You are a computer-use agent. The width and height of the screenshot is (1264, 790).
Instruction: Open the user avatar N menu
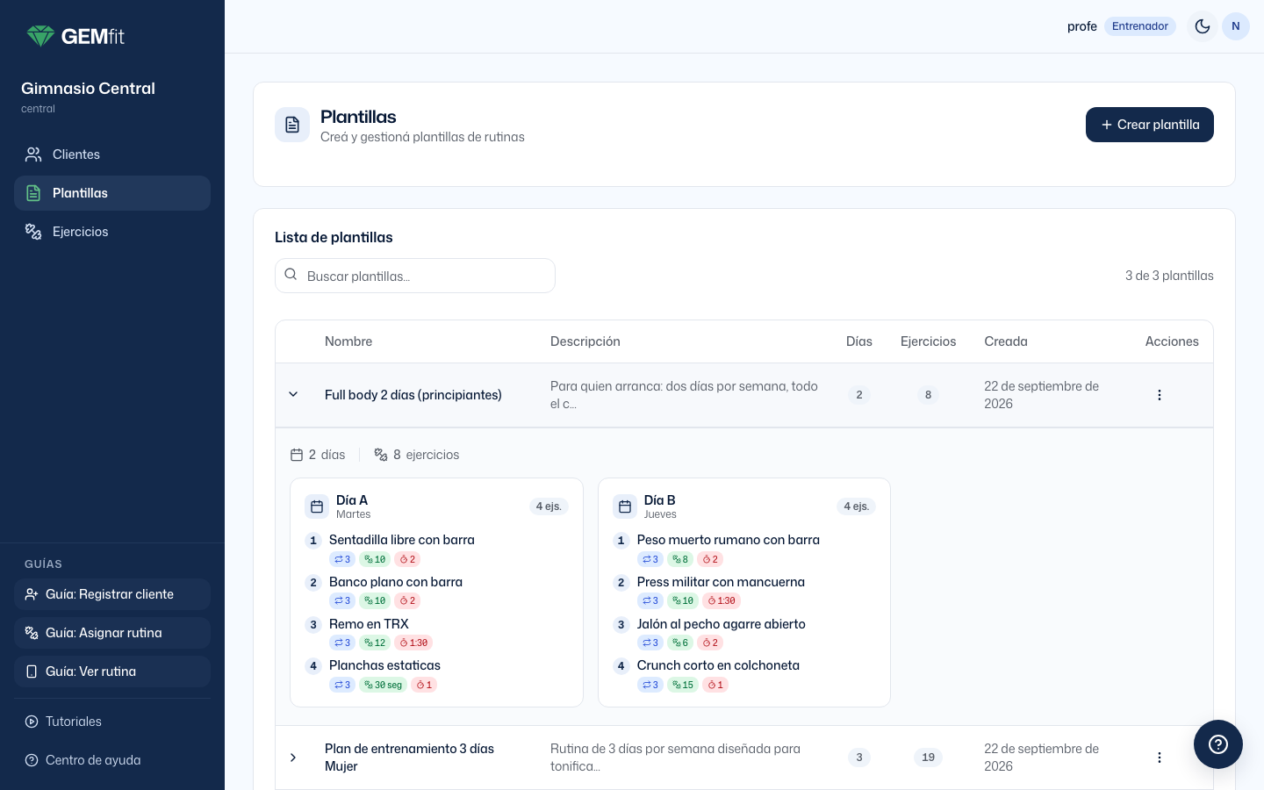(x=1236, y=26)
